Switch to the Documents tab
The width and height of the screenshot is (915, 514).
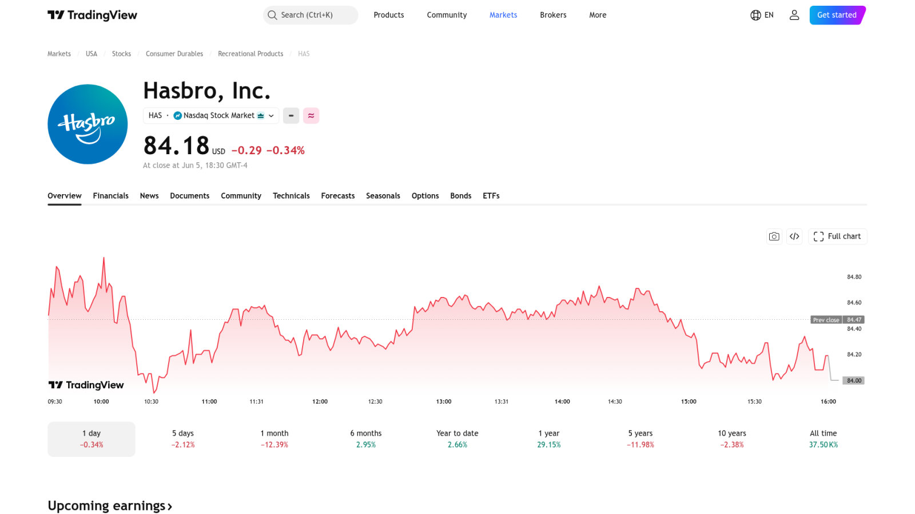[190, 196]
